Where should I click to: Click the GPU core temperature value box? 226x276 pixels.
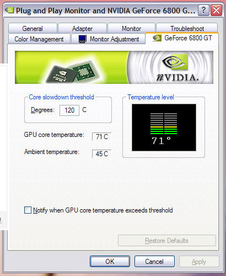(101, 137)
